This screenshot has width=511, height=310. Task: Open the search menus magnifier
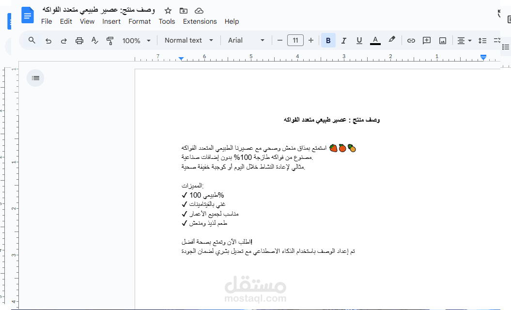click(31, 40)
